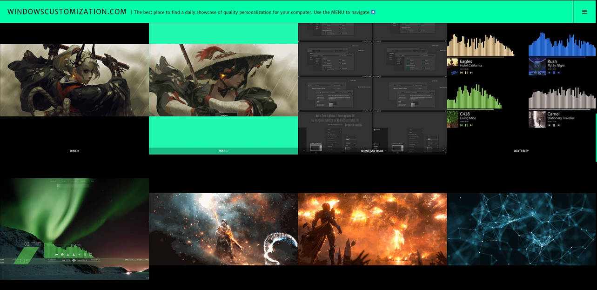Pause C418 Living Mice playback

pyautogui.click(x=466, y=125)
